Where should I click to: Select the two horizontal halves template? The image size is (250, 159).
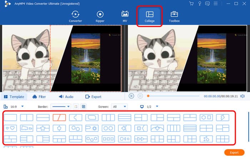click(x=43, y=117)
